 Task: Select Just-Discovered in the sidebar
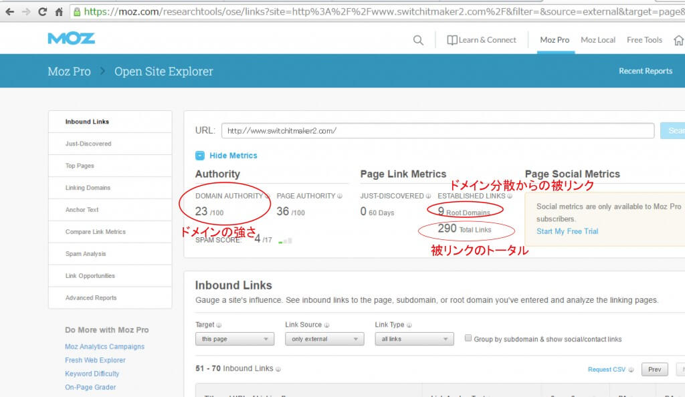click(110, 144)
